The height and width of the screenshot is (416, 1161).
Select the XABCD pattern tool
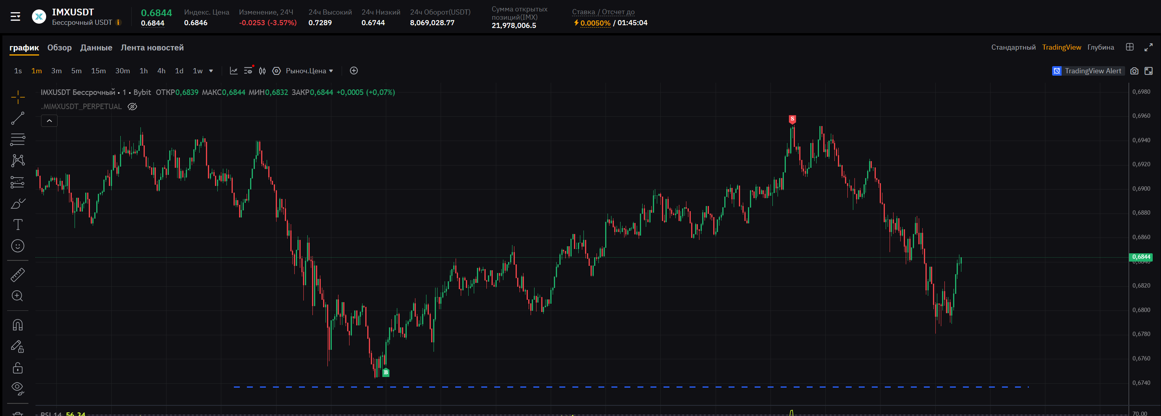tap(18, 161)
